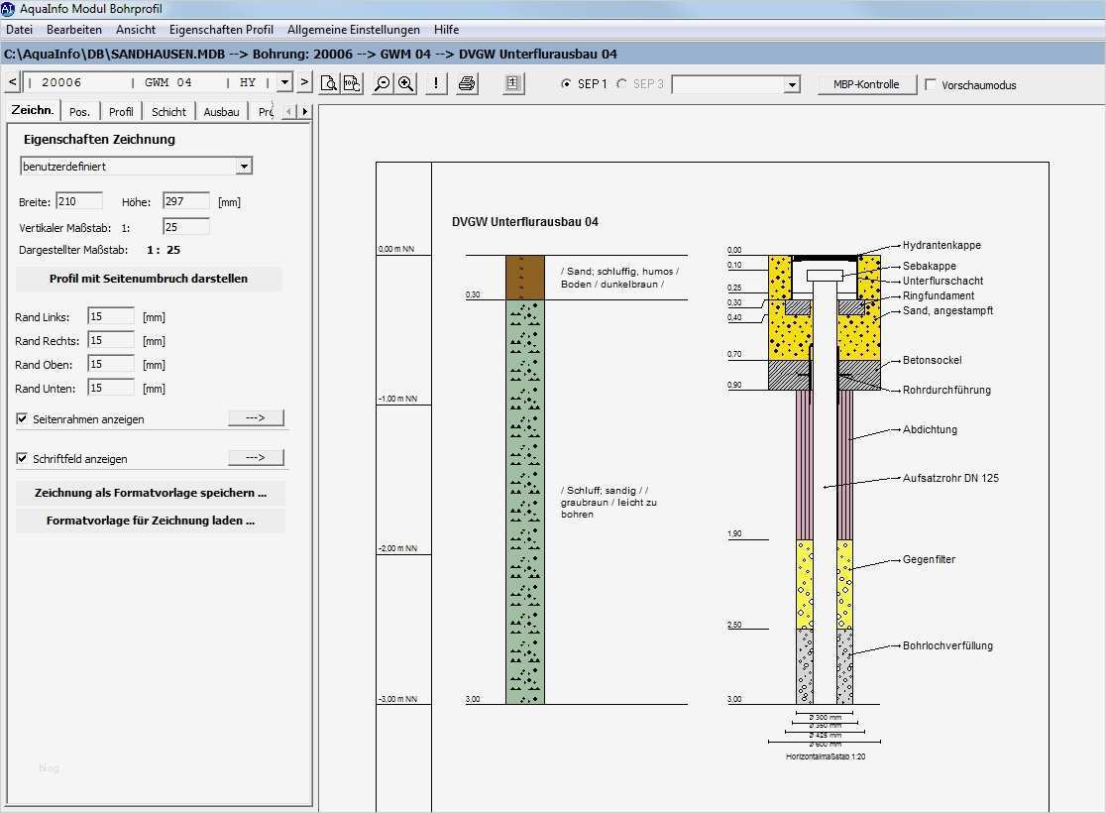Click the page preview magnifier icon
Image resolution: width=1106 pixels, height=813 pixels.
(x=329, y=84)
